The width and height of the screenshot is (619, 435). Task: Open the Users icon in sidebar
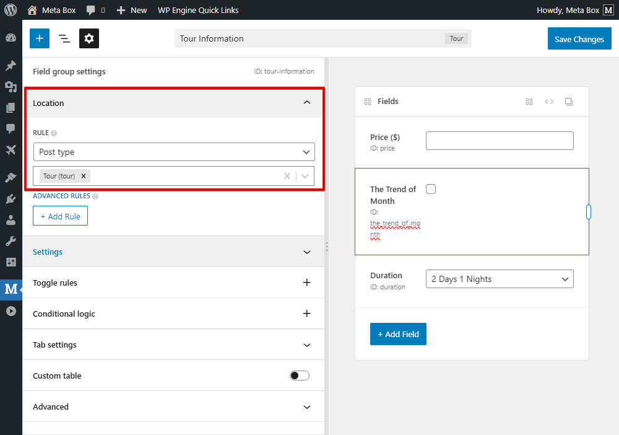pyautogui.click(x=11, y=220)
